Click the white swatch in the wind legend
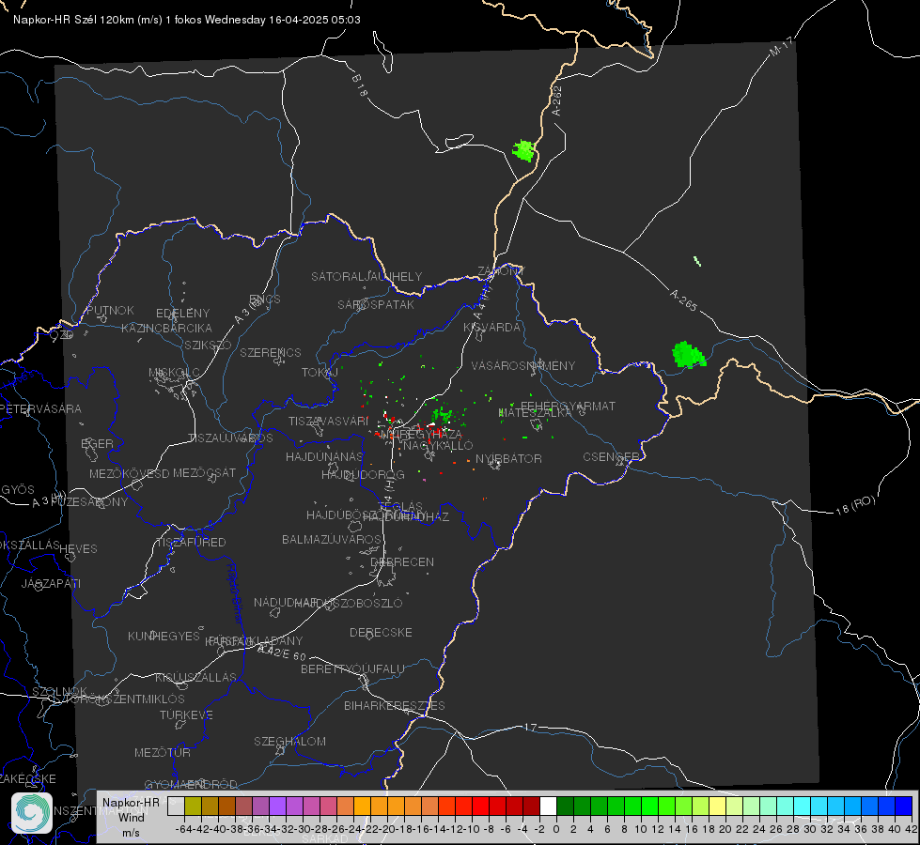 click(548, 806)
